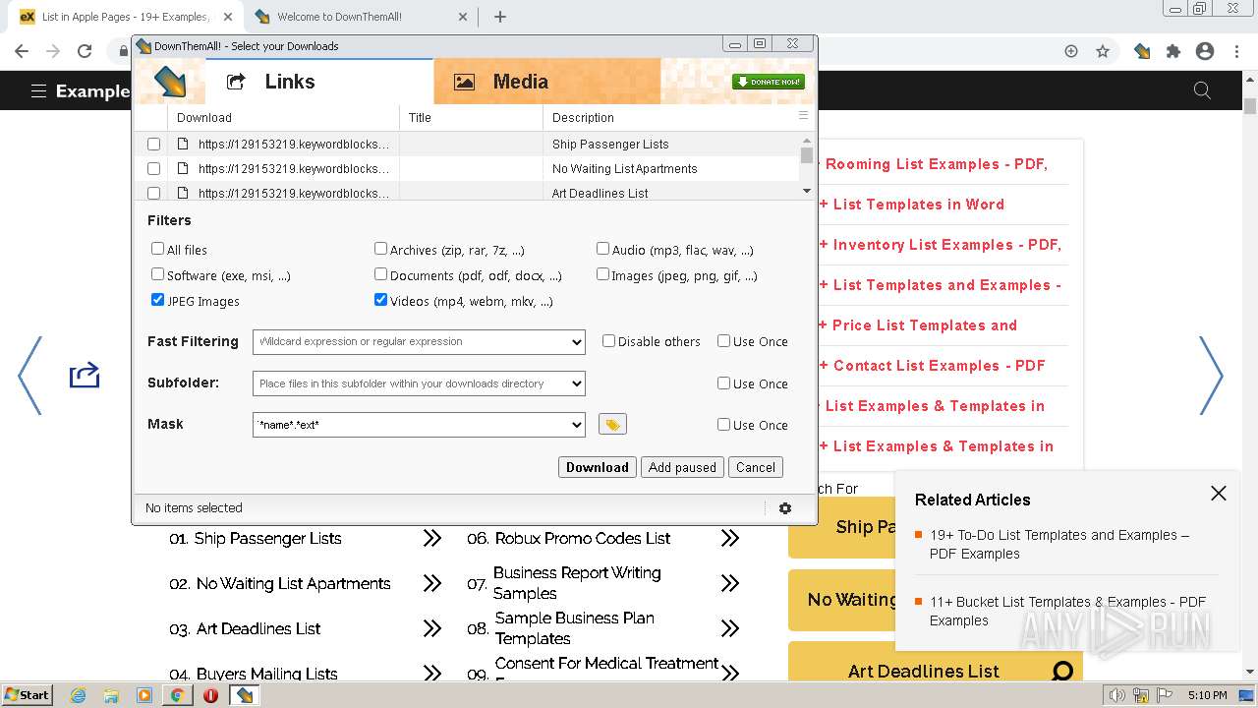
Task: Switch to the Welcome to DownThemAll tab
Action: (x=359, y=17)
